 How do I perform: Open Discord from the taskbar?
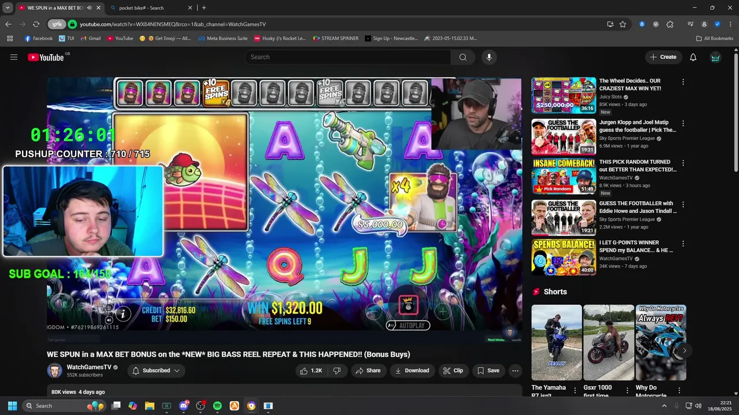click(184, 406)
